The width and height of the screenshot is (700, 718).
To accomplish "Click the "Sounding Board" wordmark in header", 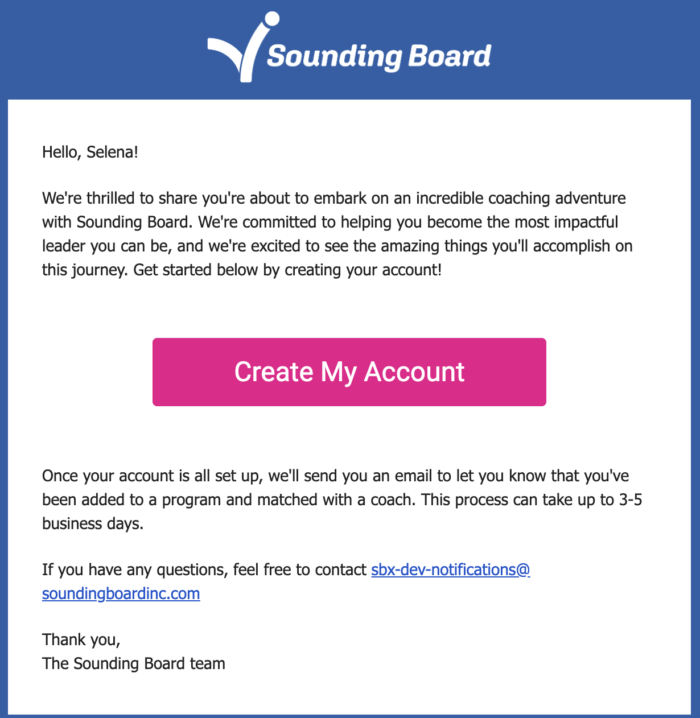I will pos(378,56).
